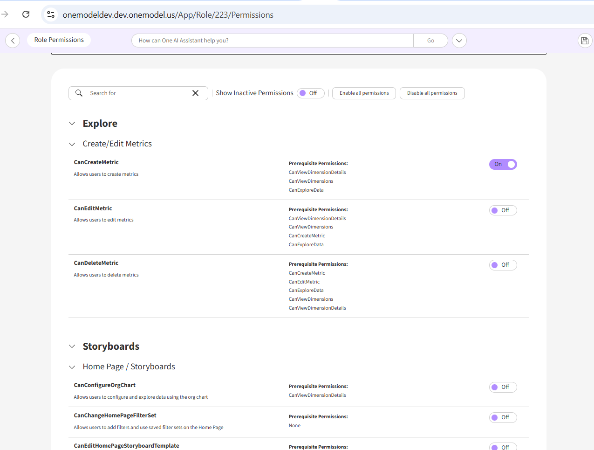Clear the search field with X icon
The height and width of the screenshot is (450, 594).
tap(195, 93)
